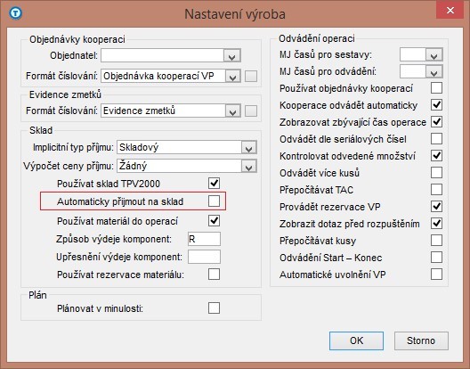Screen dimensions: 470x369
Task: Enable Automatické uvolnění VP checkbox
Action: [x=436, y=275]
